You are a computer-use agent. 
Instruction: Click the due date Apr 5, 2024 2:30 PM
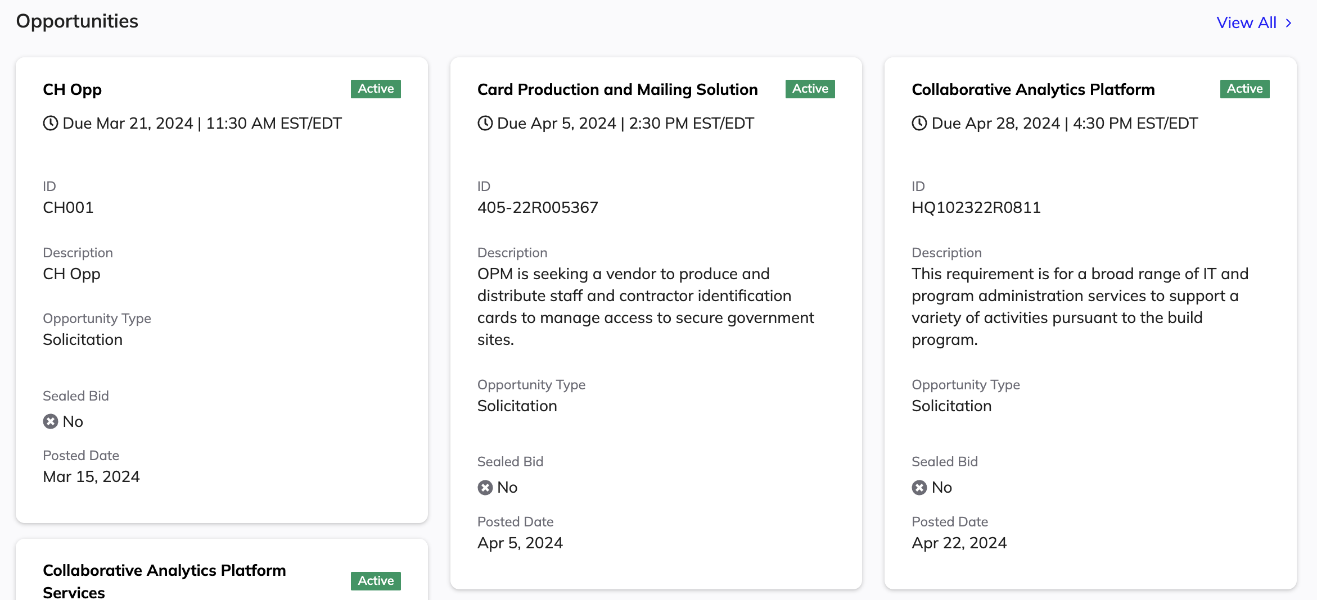[x=625, y=124]
